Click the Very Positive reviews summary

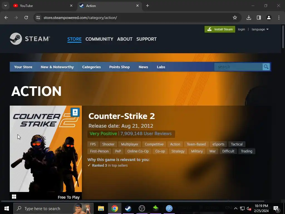[x=131, y=133]
